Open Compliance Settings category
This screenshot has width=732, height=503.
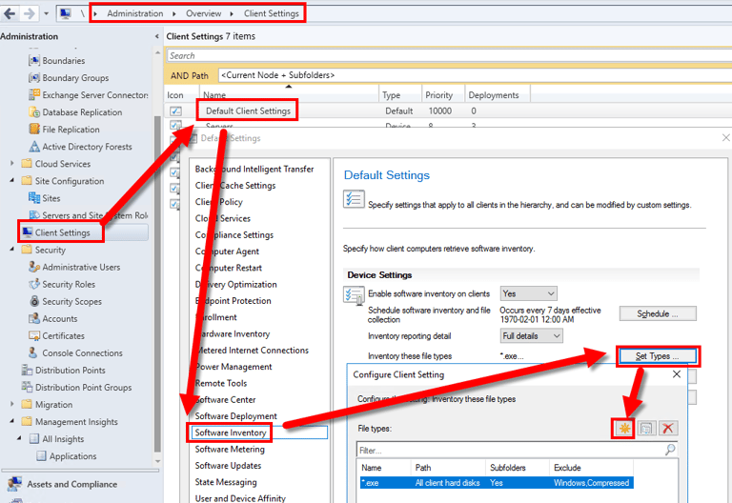(x=234, y=235)
